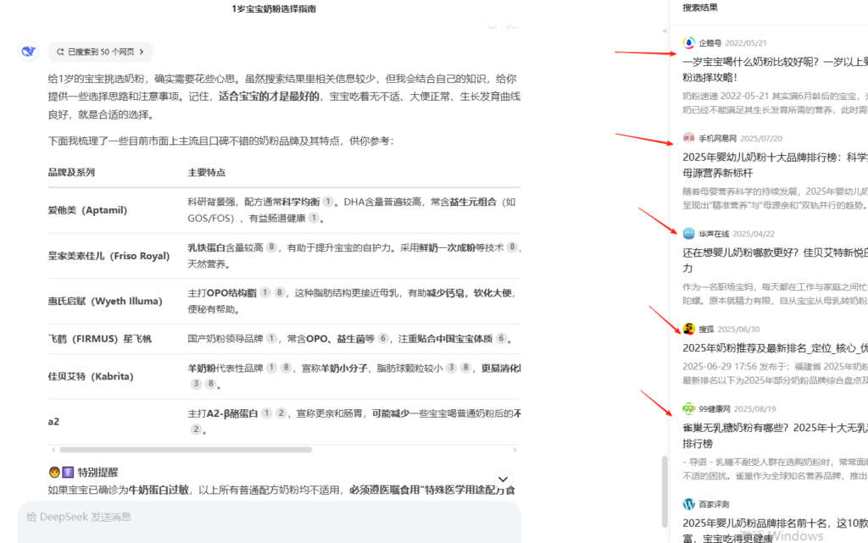Open citation 1 in the 惠氏启赋 row
The image size is (868, 543).
click(265, 292)
